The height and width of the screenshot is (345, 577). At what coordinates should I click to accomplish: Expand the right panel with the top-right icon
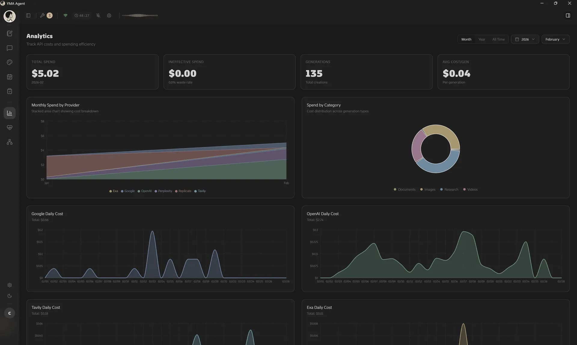568,15
